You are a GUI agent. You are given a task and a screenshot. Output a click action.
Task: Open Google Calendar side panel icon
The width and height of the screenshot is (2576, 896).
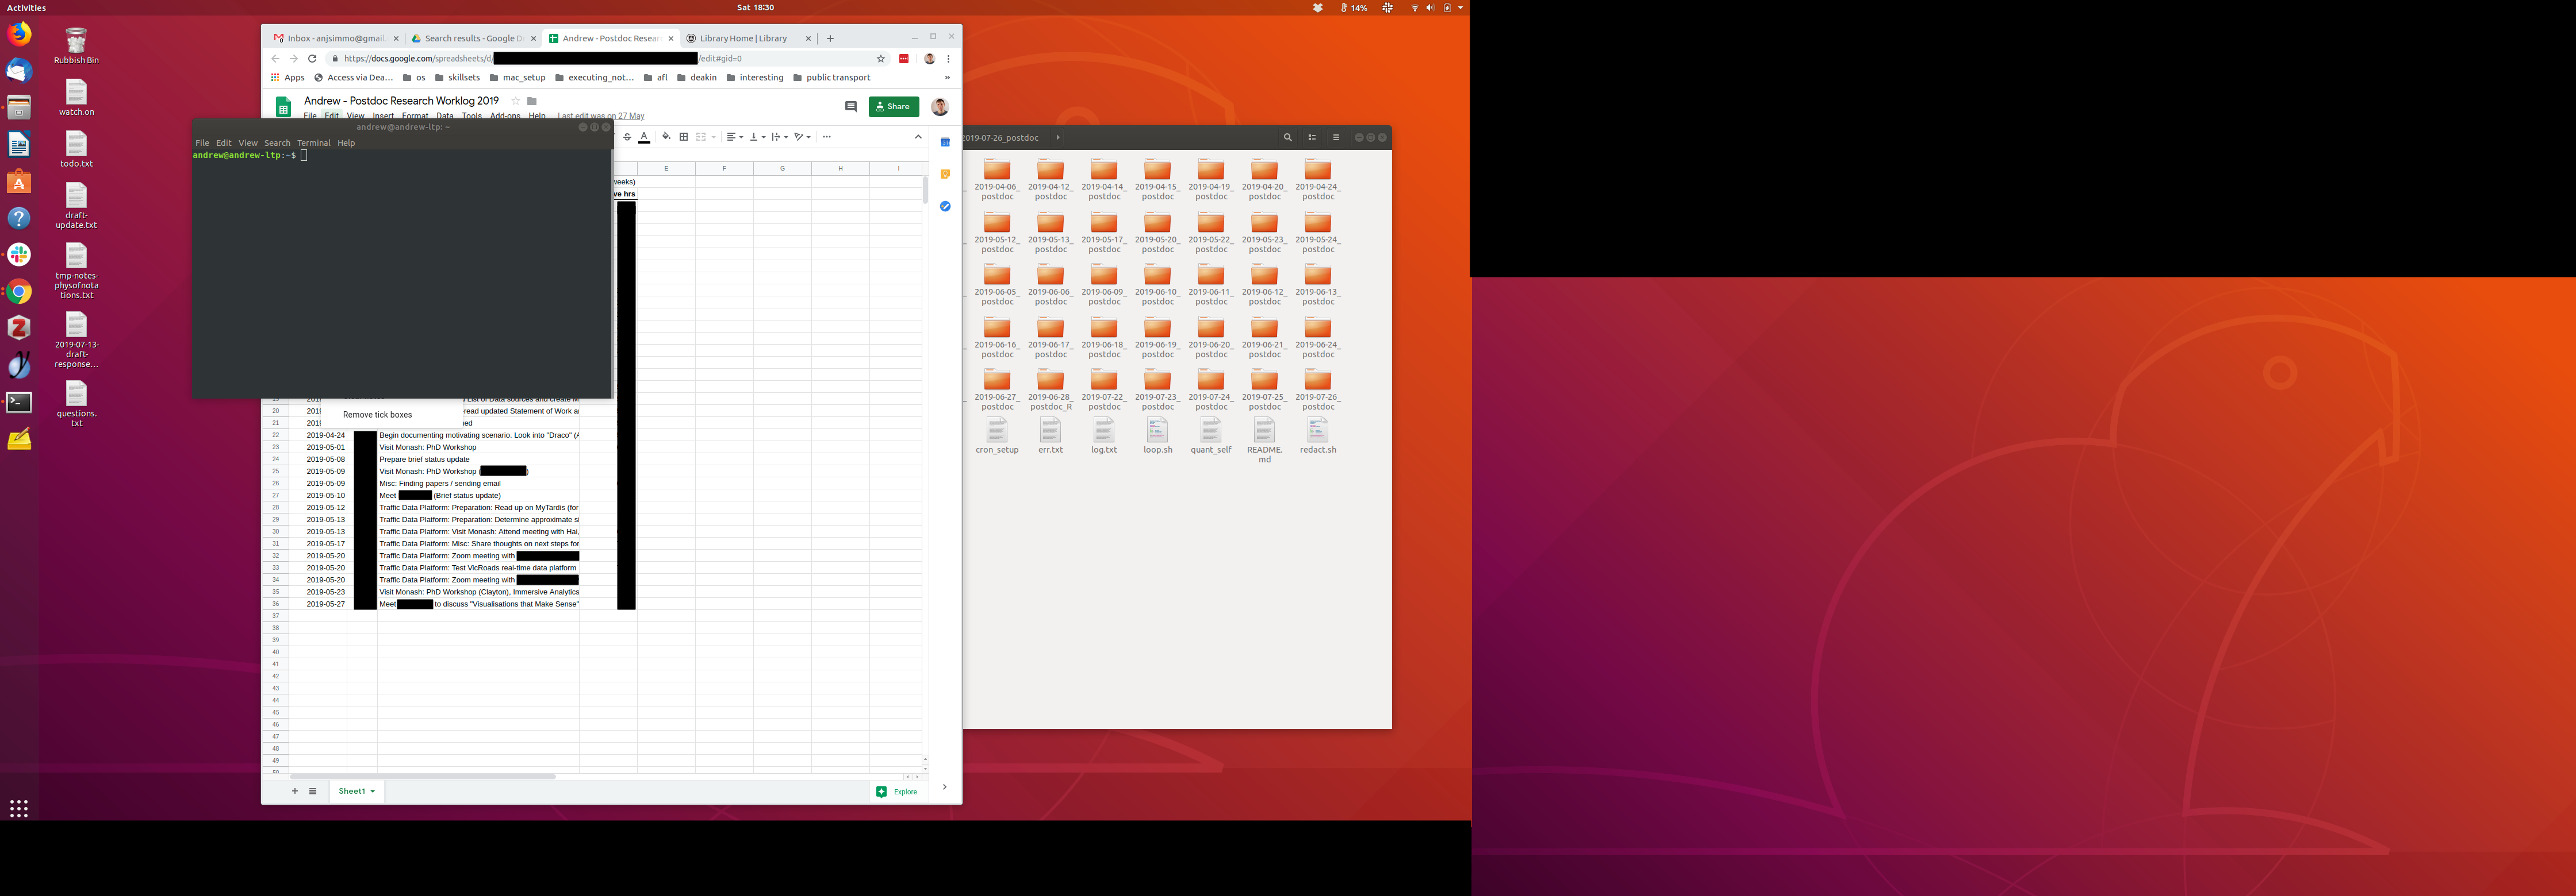pyautogui.click(x=945, y=143)
